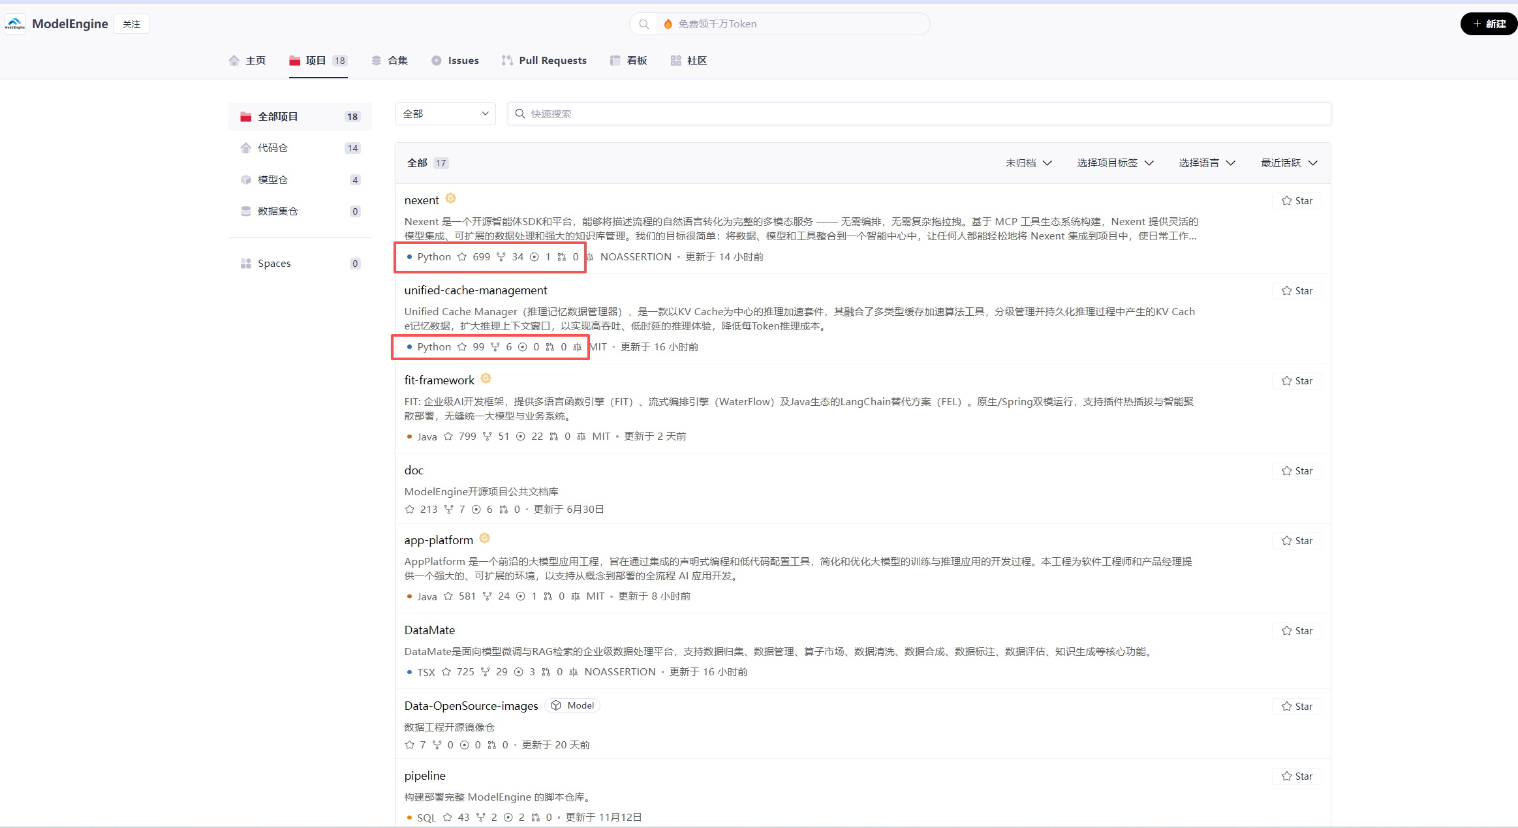This screenshot has height=828, width=1518.
Task: Toggle Star for the nexent project
Action: [1297, 201]
